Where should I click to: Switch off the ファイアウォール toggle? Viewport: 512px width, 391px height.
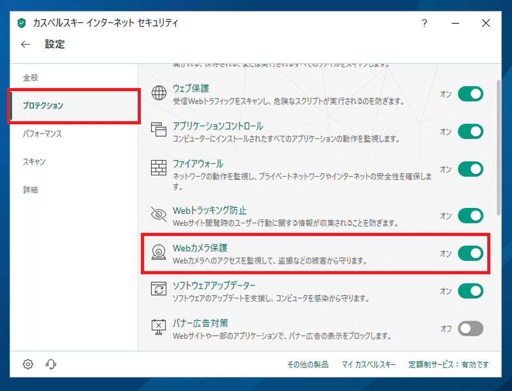tap(470, 169)
